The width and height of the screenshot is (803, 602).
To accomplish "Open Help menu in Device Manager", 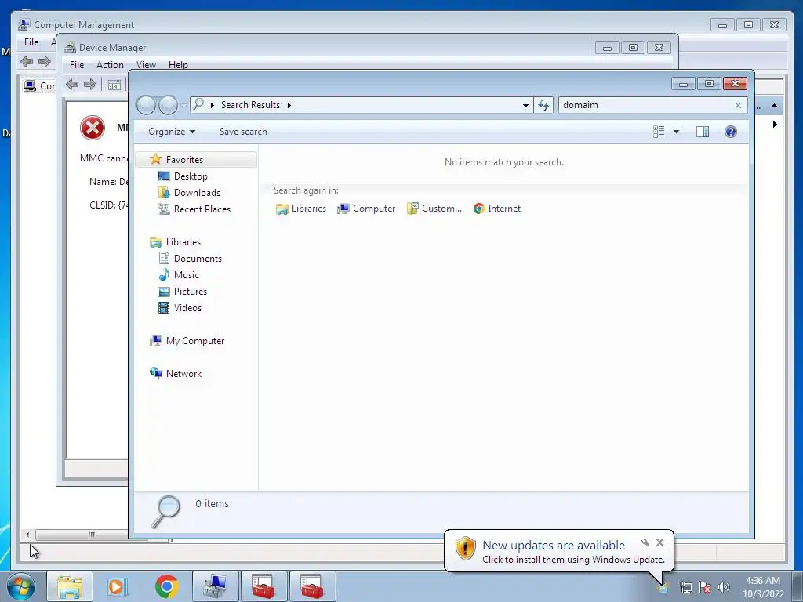I will pyautogui.click(x=178, y=65).
